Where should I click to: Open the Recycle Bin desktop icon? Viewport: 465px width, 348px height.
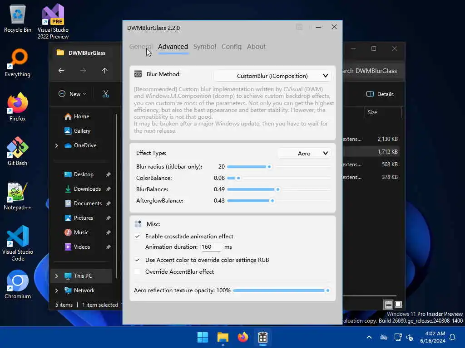(18, 18)
